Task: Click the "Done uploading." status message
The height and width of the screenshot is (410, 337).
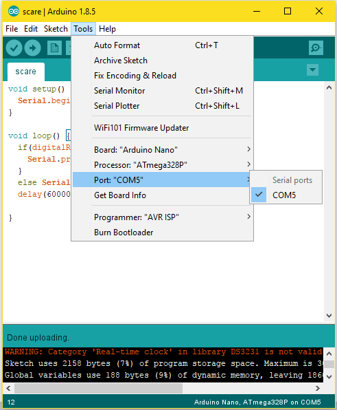Action: (38, 338)
